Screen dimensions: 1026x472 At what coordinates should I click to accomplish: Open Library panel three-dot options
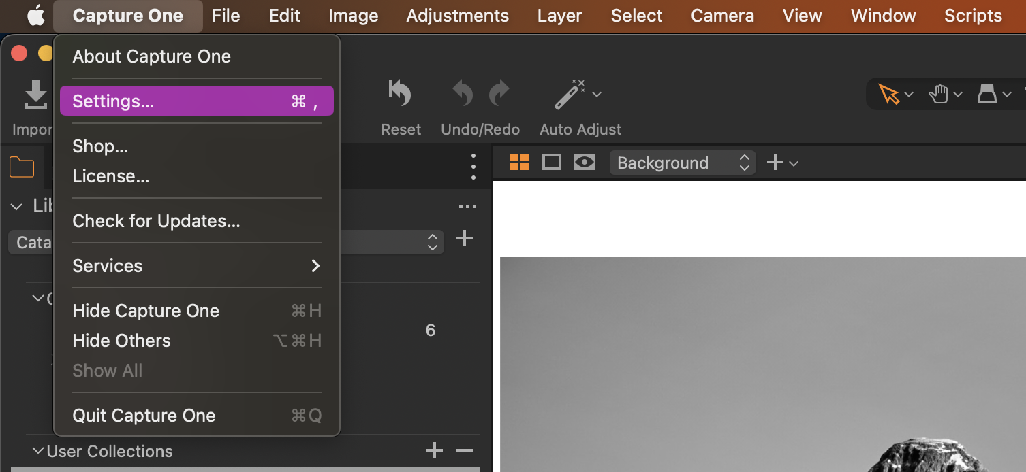coord(467,207)
